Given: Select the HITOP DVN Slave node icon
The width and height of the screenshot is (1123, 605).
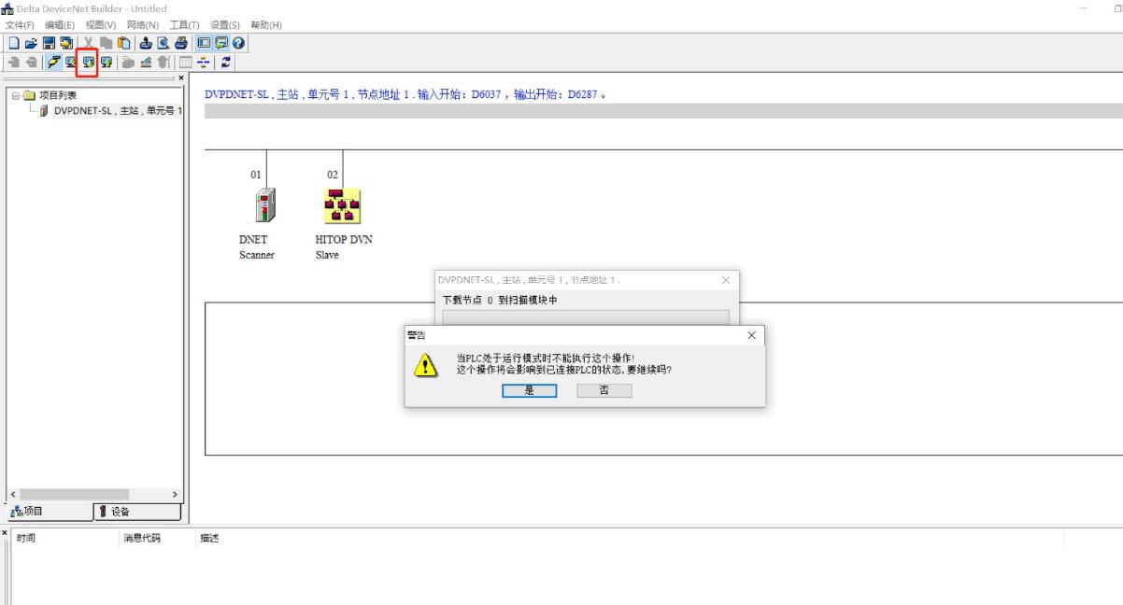Looking at the screenshot, I should 343,205.
